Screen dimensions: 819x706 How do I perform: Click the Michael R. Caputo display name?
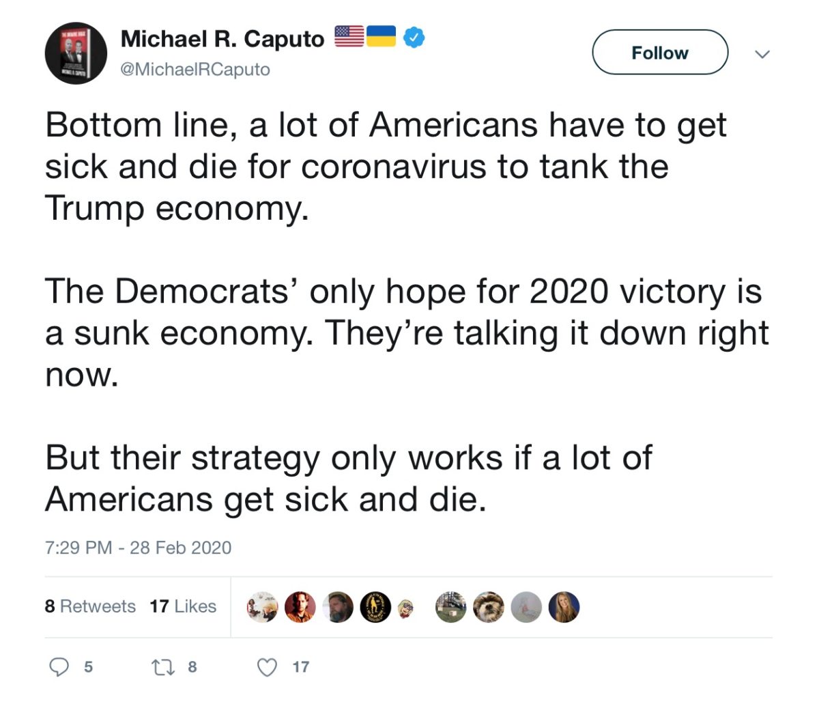click(x=222, y=39)
